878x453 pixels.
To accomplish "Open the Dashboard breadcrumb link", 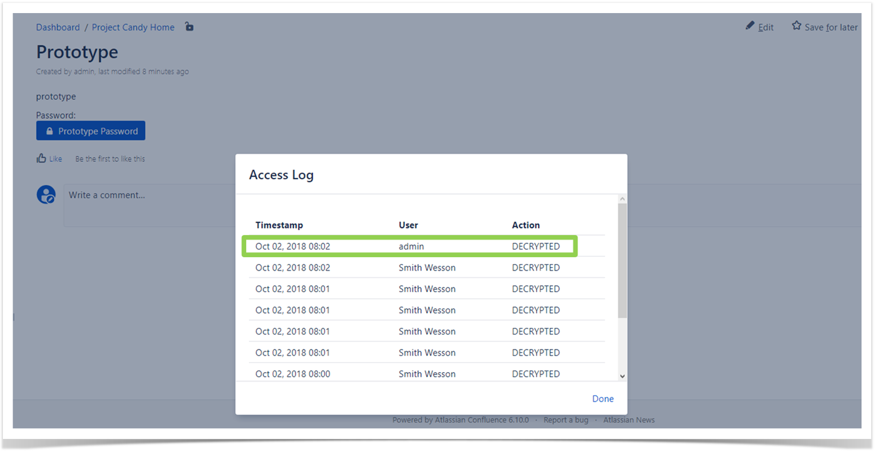I will tap(58, 27).
